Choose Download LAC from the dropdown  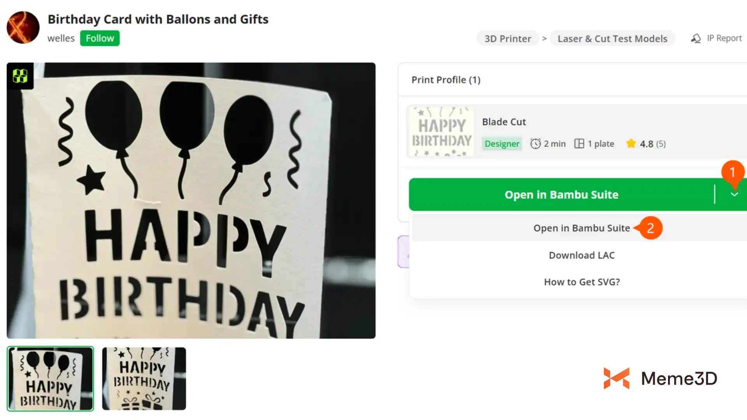point(582,255)
